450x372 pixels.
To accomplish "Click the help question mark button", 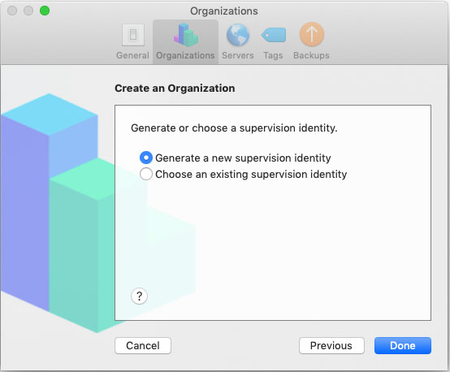I will click(x=139, y=296).
